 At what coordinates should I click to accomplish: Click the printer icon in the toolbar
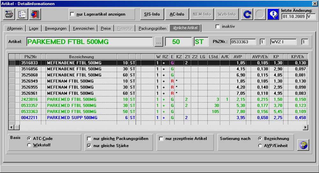(9, 14)
